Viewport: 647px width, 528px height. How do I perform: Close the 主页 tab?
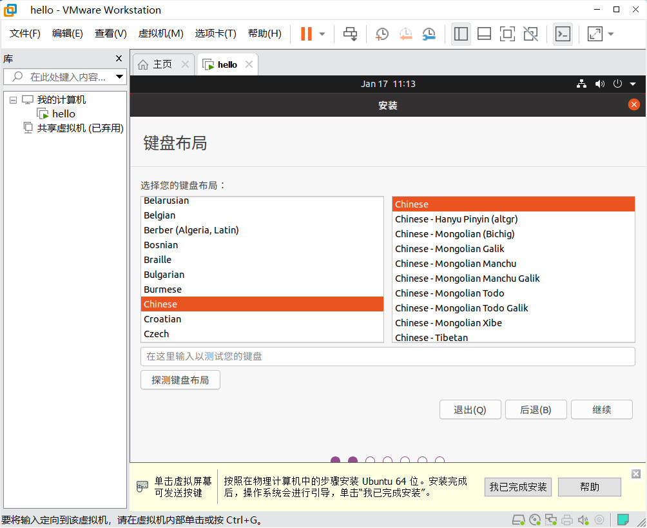coord(185,64)
